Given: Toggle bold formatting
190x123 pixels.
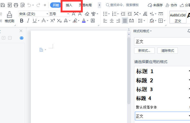Looking at the screenshot, I should 22,21.
